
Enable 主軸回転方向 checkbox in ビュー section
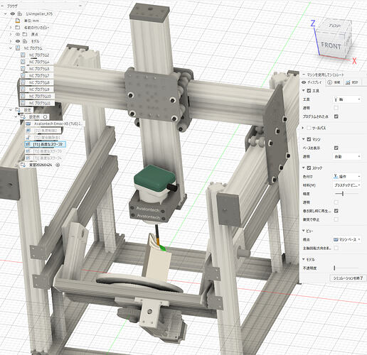(336, 248)
